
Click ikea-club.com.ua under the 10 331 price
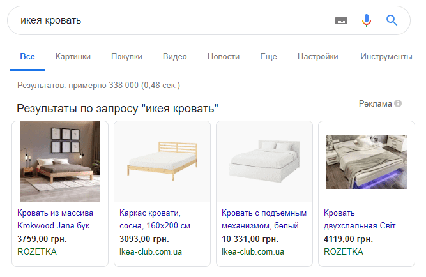click(253, 251)
